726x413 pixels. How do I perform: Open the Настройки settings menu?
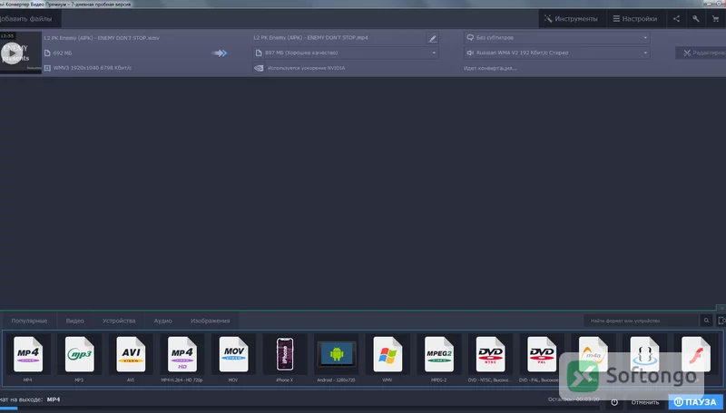[x=635, y=19]
